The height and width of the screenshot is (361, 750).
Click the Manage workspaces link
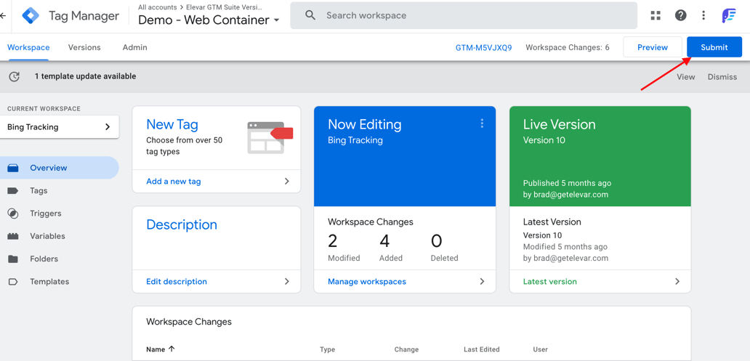367,282
